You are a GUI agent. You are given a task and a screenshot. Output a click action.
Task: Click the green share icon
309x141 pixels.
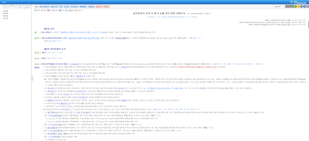pos(295,7)
